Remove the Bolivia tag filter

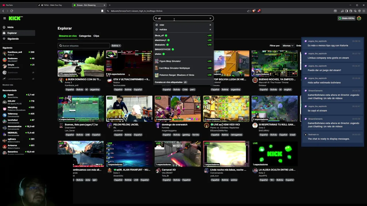[x=119, y=46]
